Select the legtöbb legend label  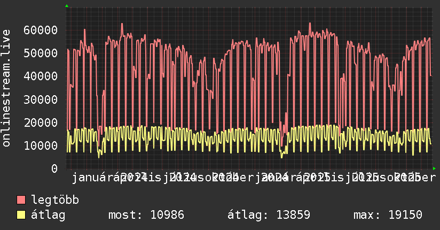[56, 200]
